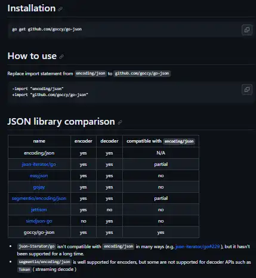Screen dimensions: 256x278
Task: Click the encoder 'yes' cell in encoding/json row
Action: [x=84, y=153]
